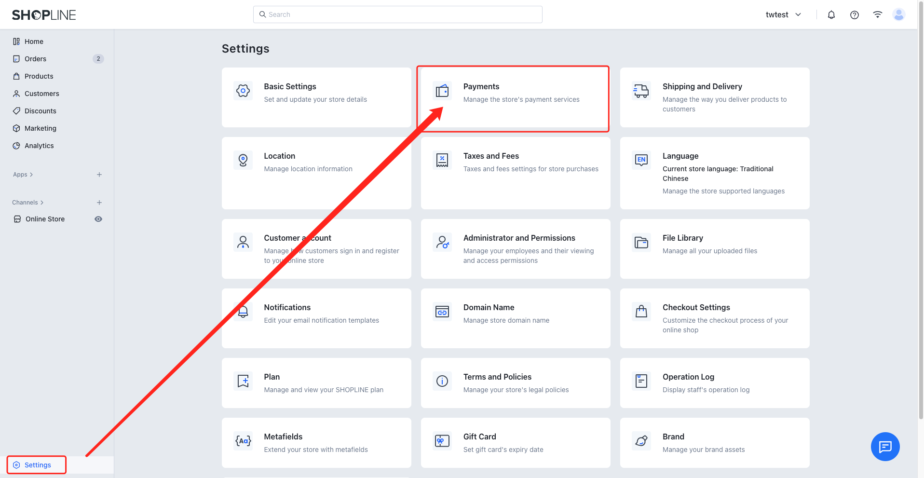Image resolution: width=924 pixels, height=478 pixels.
Task: Expand the Apps section
Action: (x=23, y=175)
